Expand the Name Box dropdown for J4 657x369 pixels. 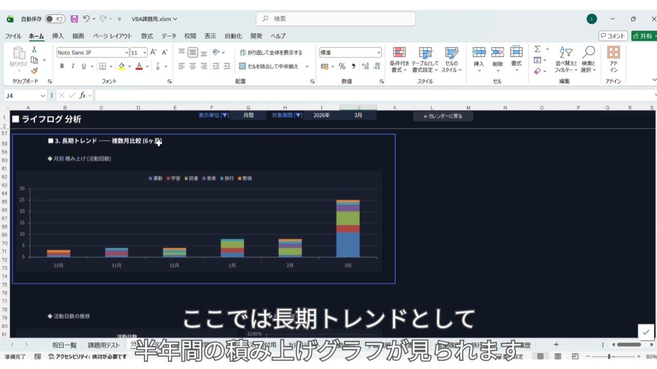[43, 96]
